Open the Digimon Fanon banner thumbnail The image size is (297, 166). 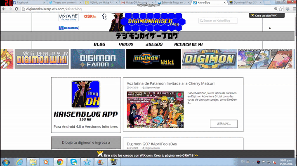click(97, 59)
